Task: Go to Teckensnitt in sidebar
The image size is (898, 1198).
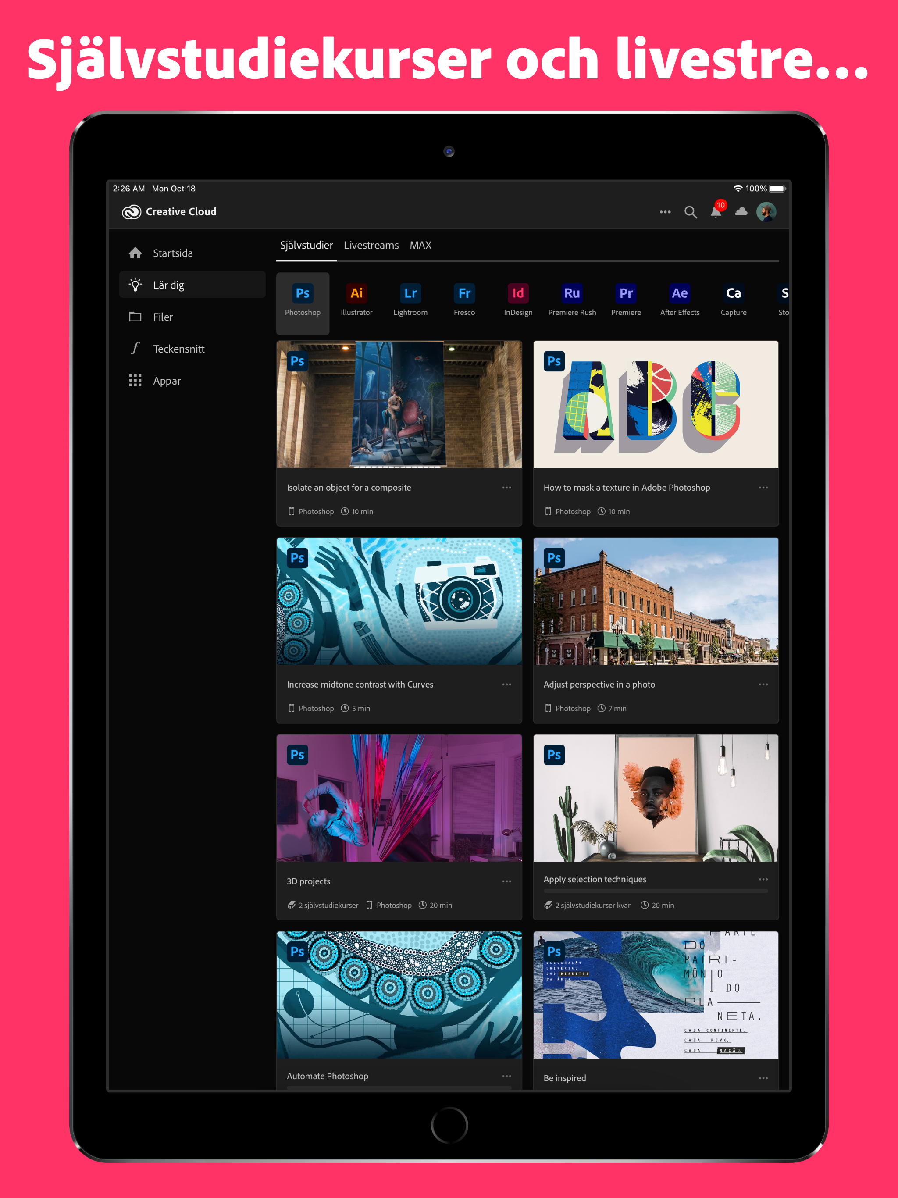Action: tap(178, 349)
